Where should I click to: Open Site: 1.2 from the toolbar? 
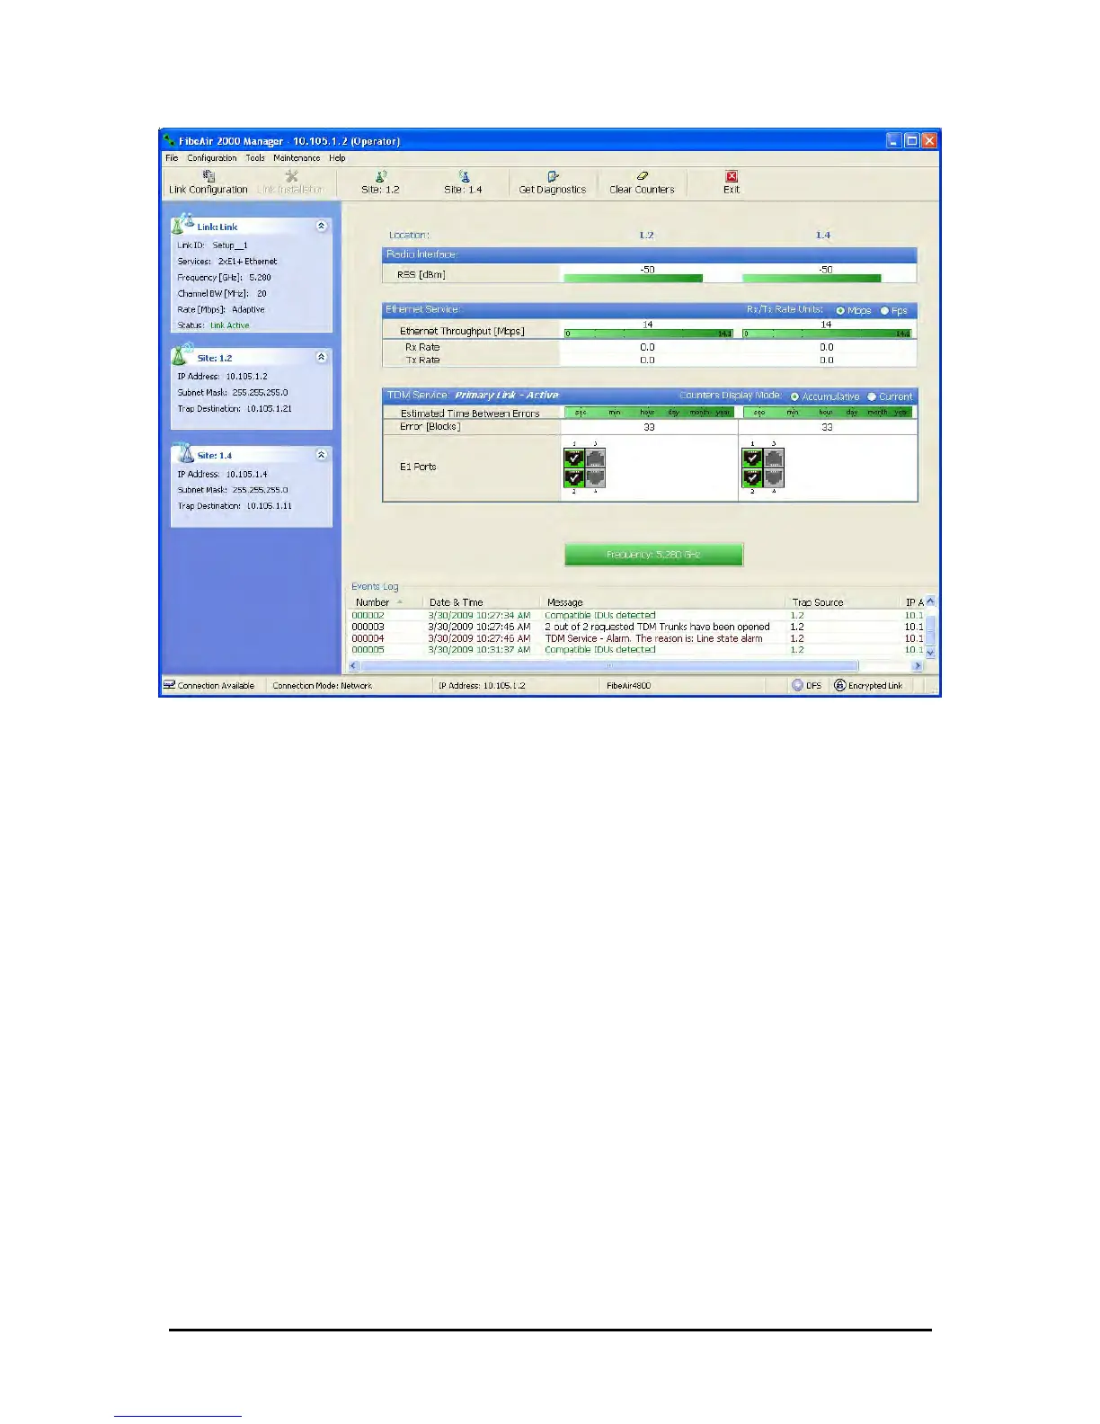tap(380, 182)
